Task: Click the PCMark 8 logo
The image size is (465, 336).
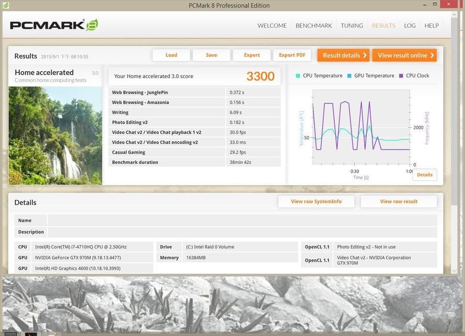Action: click(x=54, y=25)
